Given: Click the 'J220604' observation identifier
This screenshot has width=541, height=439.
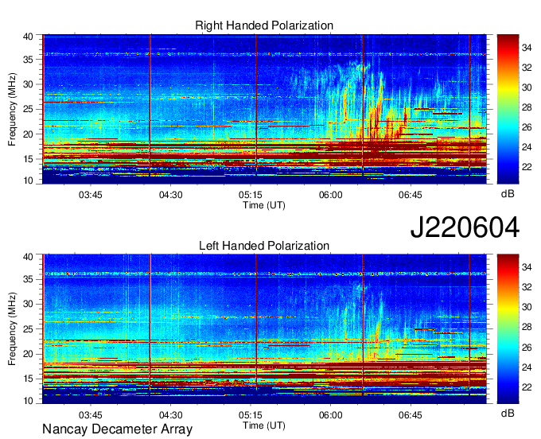Looking at the screenshot, I should [465, 227].
